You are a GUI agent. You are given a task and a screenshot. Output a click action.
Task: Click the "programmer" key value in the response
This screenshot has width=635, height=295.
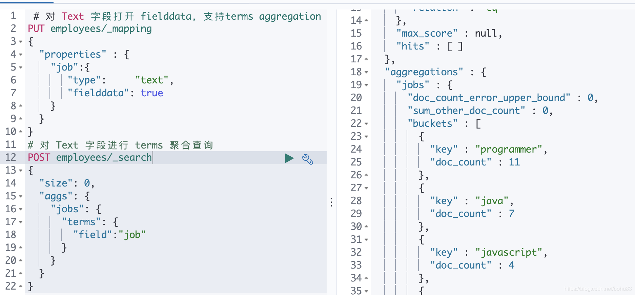(509, 150)
